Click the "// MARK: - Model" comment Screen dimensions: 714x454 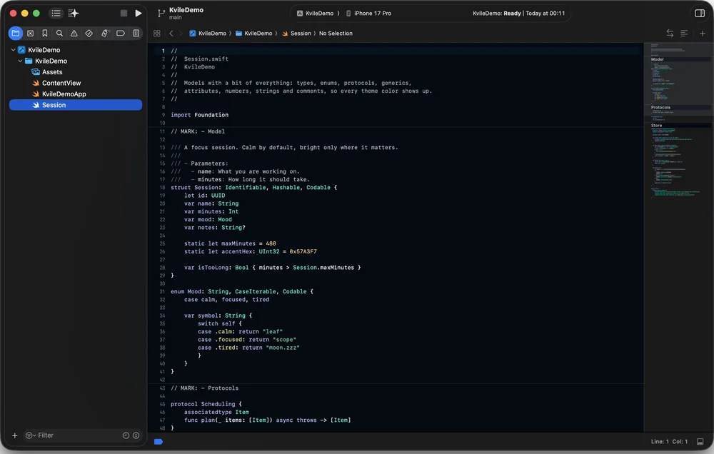click(198, 131)
